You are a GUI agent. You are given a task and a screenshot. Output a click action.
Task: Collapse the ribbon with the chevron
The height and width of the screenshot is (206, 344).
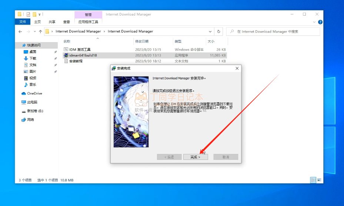pos(314,22)
